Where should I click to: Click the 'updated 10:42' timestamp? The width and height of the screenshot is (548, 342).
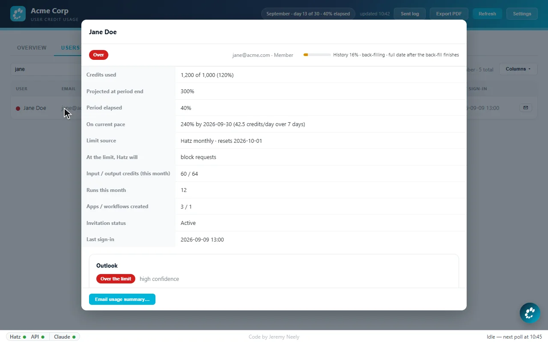pyautogui.click(x=375, y=14)
